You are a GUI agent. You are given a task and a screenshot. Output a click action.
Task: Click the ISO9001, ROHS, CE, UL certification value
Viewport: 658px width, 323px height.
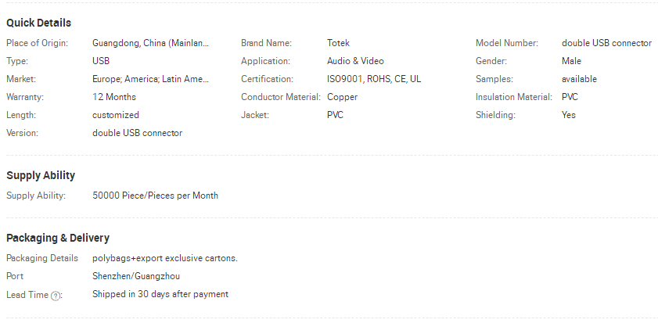click(x=374, y=79)
